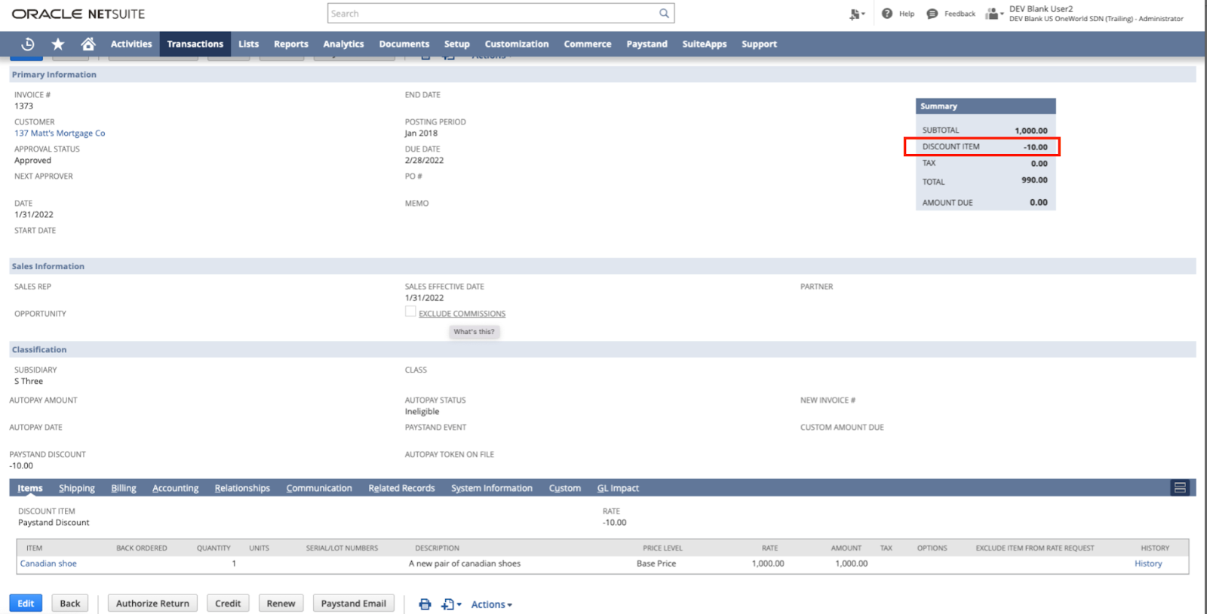Switch to the Shipping subtab
The height and width of the screenshot is (614, 1207).
(77, 488)
